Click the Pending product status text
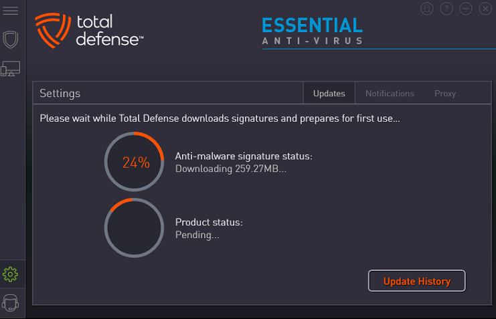496x319 pixels. pos(197,235)
